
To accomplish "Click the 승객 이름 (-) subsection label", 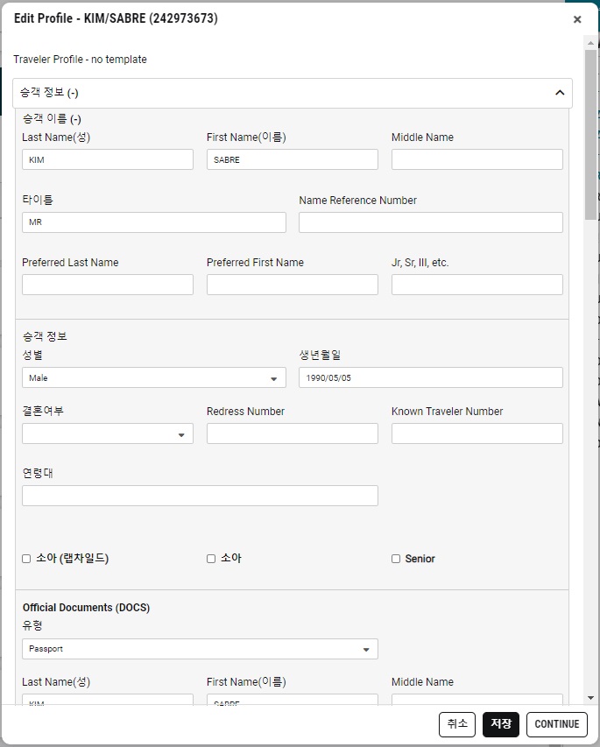I will [x=52, y=118].
